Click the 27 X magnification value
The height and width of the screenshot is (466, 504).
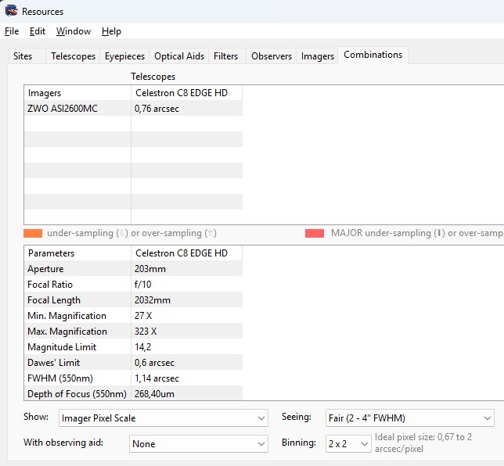(143, 315)
